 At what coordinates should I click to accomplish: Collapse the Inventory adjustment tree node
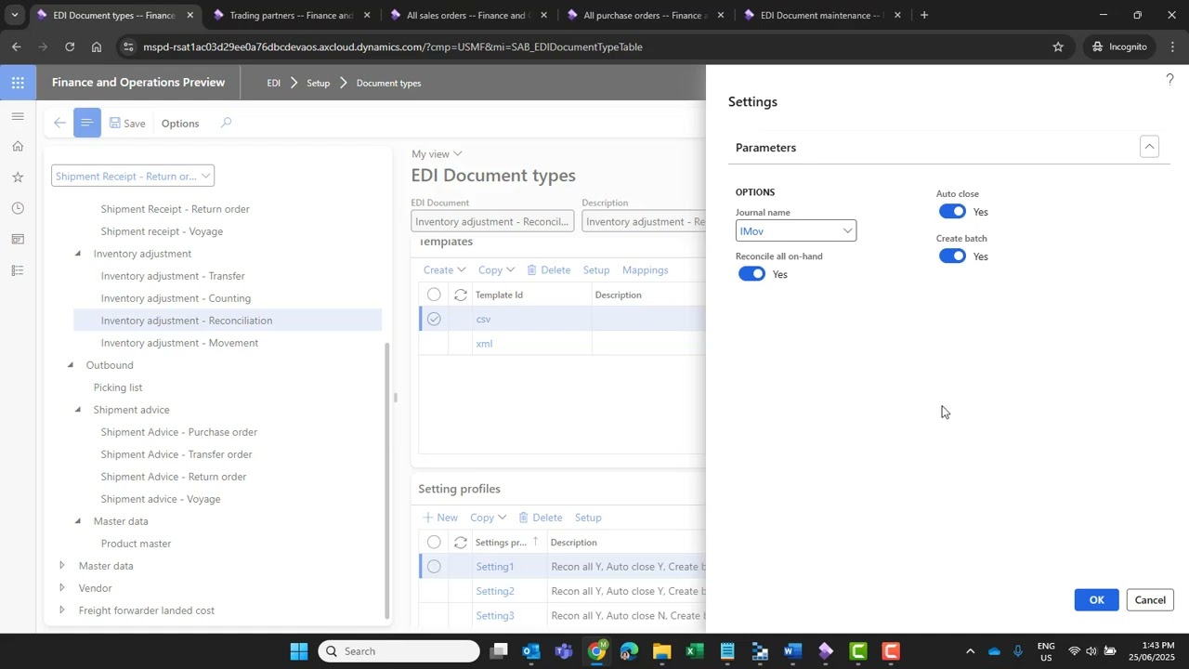click(x=78, y=254)
